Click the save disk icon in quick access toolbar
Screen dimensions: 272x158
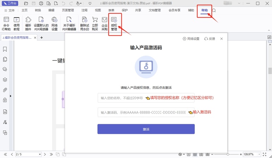pos(34,3)
